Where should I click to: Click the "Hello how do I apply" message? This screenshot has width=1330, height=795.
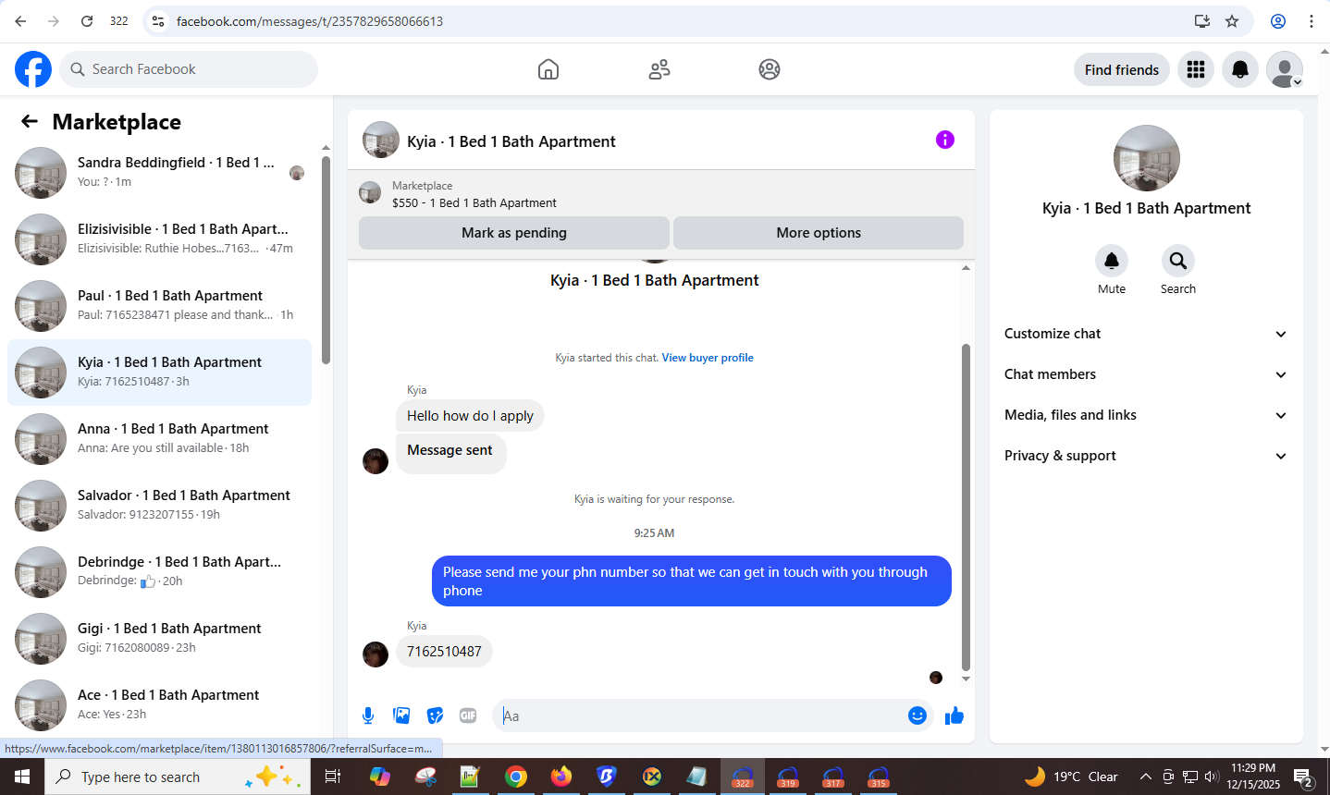[x=470, y=416]
